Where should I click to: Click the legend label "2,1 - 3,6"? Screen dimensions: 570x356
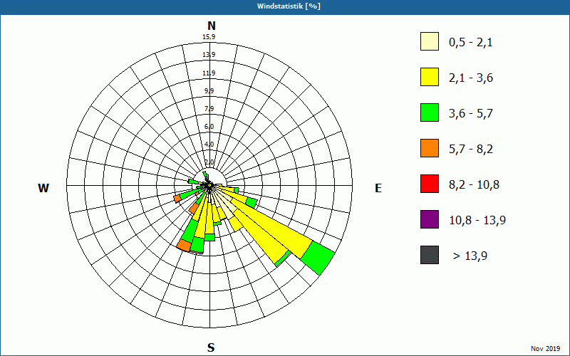point(471,78)
